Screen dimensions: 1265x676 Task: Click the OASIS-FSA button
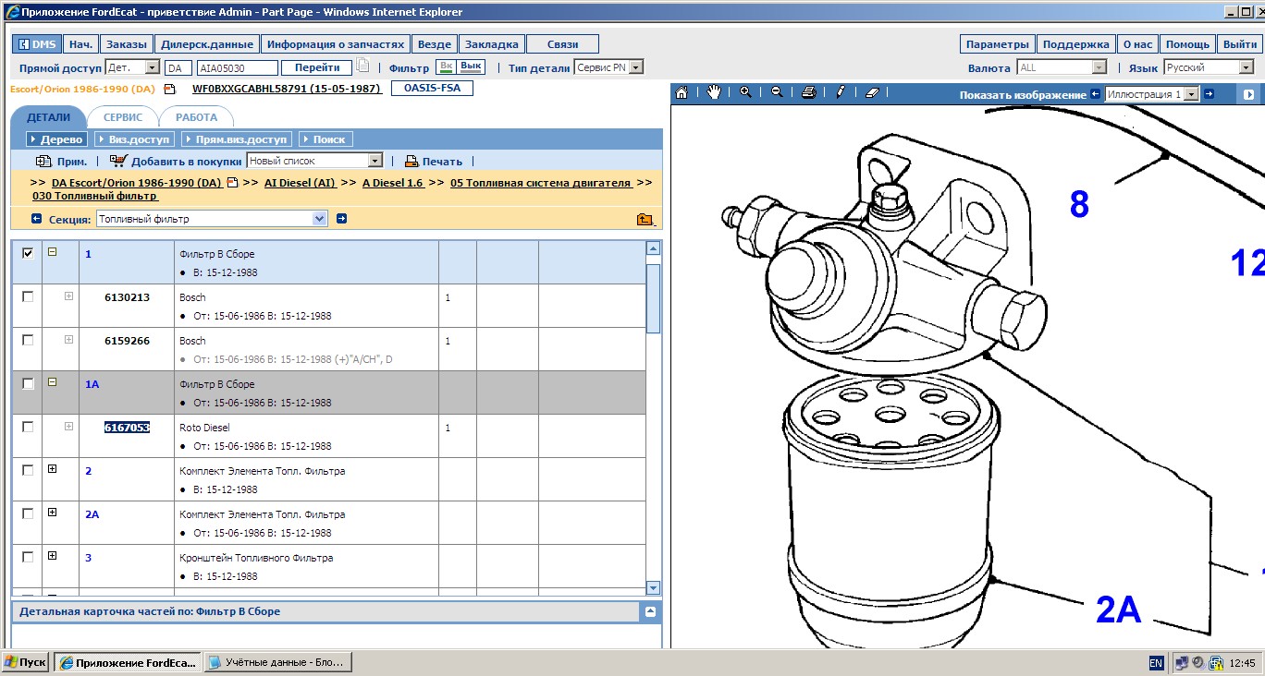coord(432,89)
